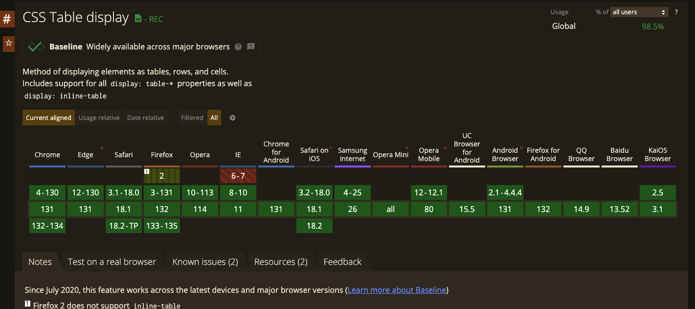The width and height of the screenshot is (695, 309).
Task: Select the All browsers option
Action: click(214, 118)
